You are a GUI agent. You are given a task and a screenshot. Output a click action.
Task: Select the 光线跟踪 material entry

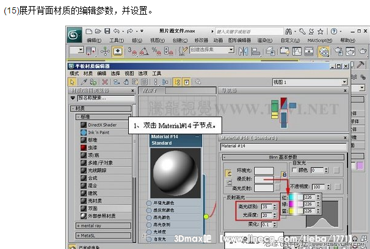coord(97,170)
